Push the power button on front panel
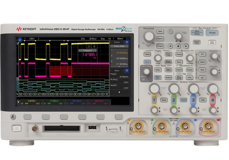229x160 pixels. pyautogui.click(x=17, y=129)
